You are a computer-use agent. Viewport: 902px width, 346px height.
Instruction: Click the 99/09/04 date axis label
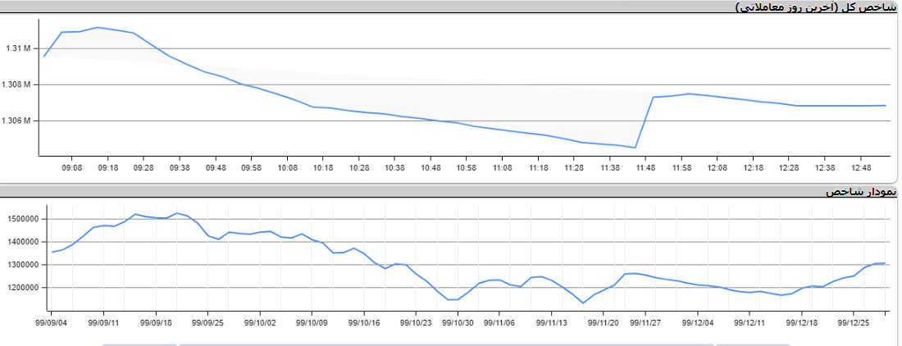click(51, 323)
